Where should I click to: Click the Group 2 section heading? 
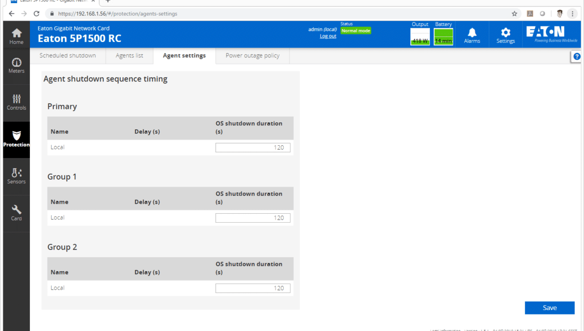[x=62, y=247]
